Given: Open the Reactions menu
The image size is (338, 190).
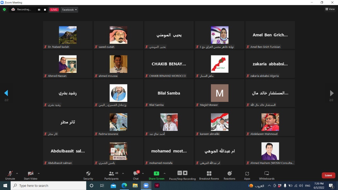Looking at the screenshot, I should [229, 175].
